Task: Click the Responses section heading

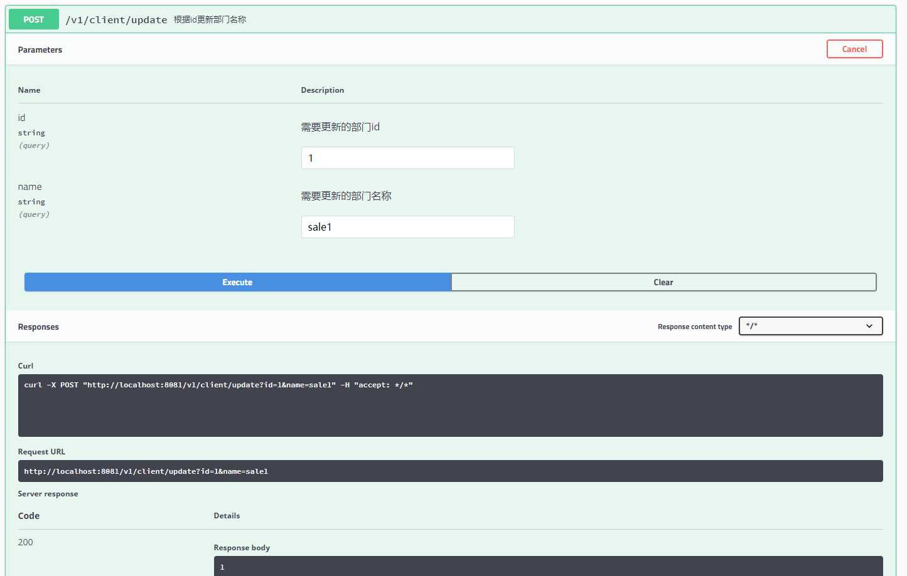Action: [x=38, y=327]
